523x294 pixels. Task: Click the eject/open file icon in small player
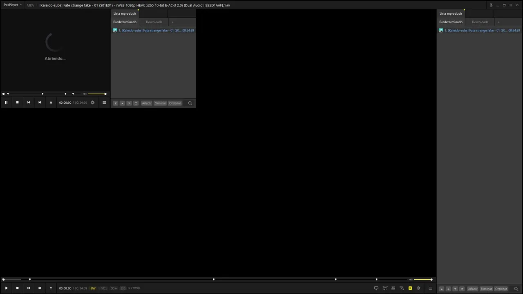(x=51, y=102)
